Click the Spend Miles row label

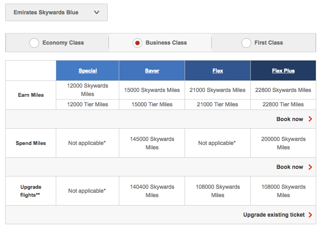31,143
